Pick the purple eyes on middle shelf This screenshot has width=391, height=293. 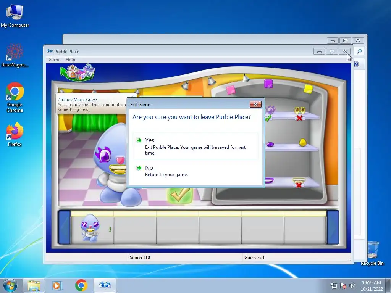click(x=270, y=144)
